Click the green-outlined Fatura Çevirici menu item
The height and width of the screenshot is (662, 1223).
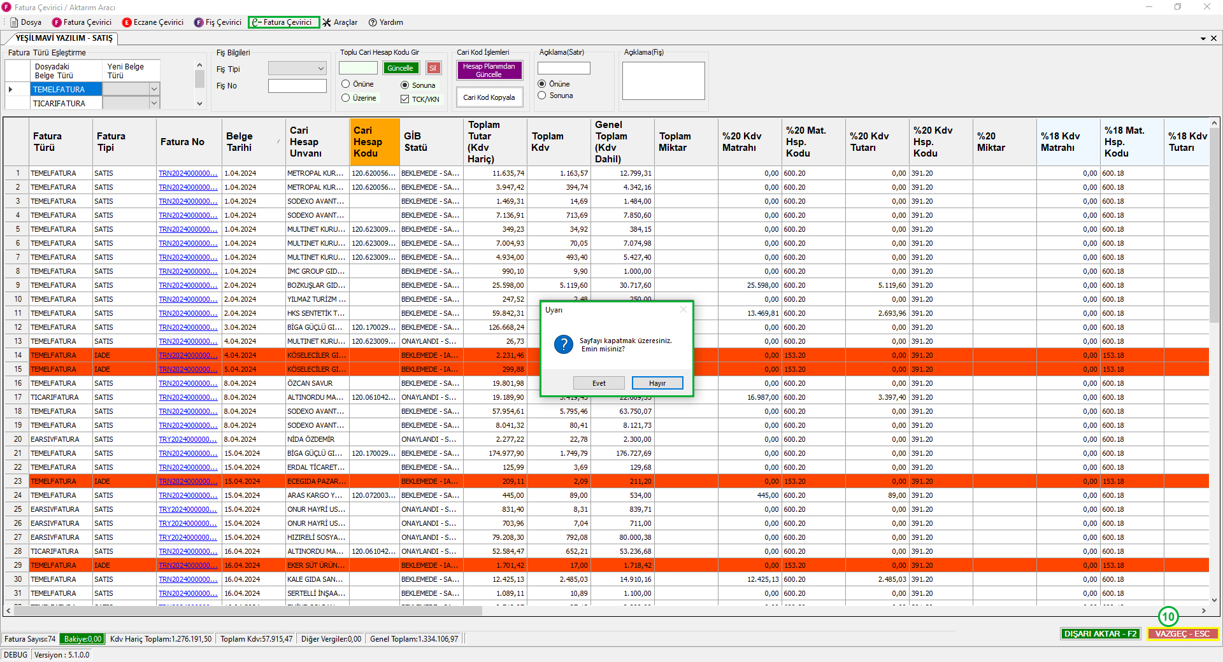click(x=283, y=22)
